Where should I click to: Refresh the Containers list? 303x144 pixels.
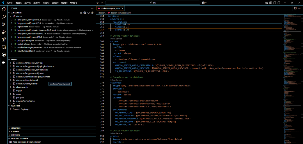88,13
